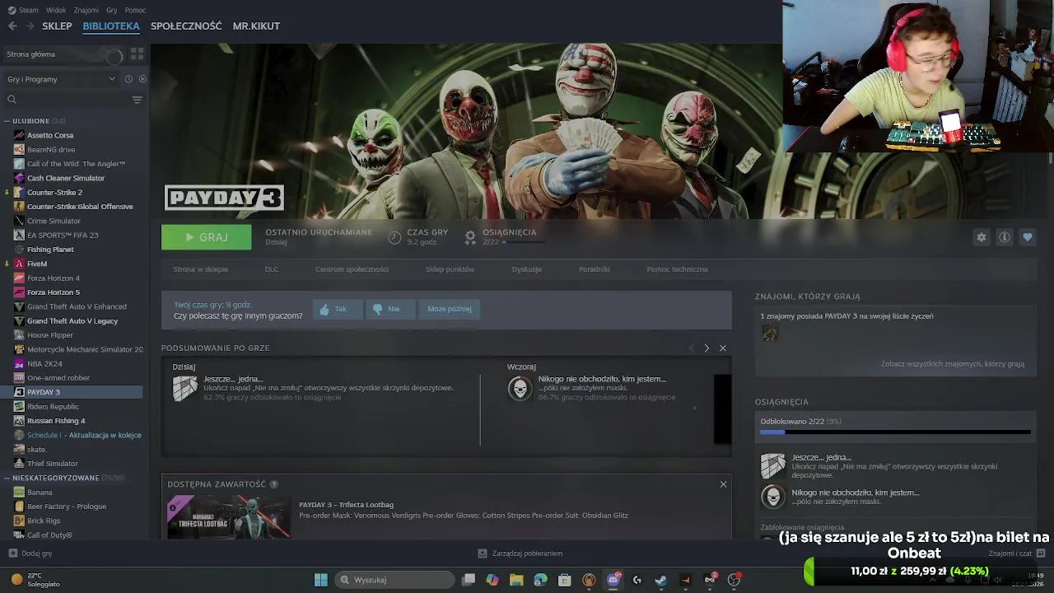1054x593 pixels.
Task: Open Forza Horizon 5 entry
Action: 54,292
